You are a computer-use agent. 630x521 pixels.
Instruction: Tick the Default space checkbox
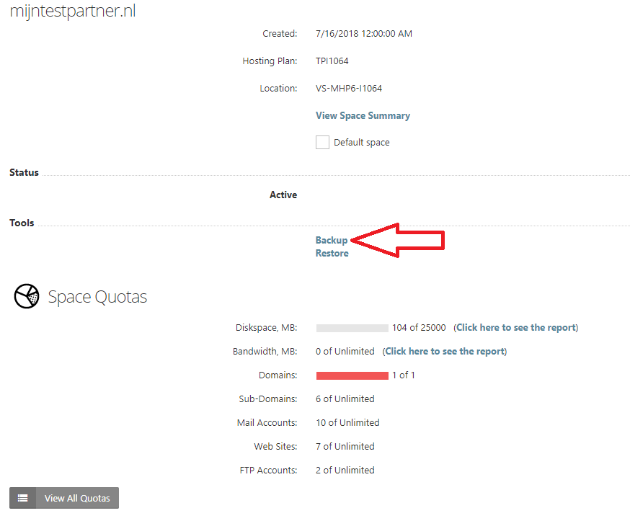tap(322, 142)
